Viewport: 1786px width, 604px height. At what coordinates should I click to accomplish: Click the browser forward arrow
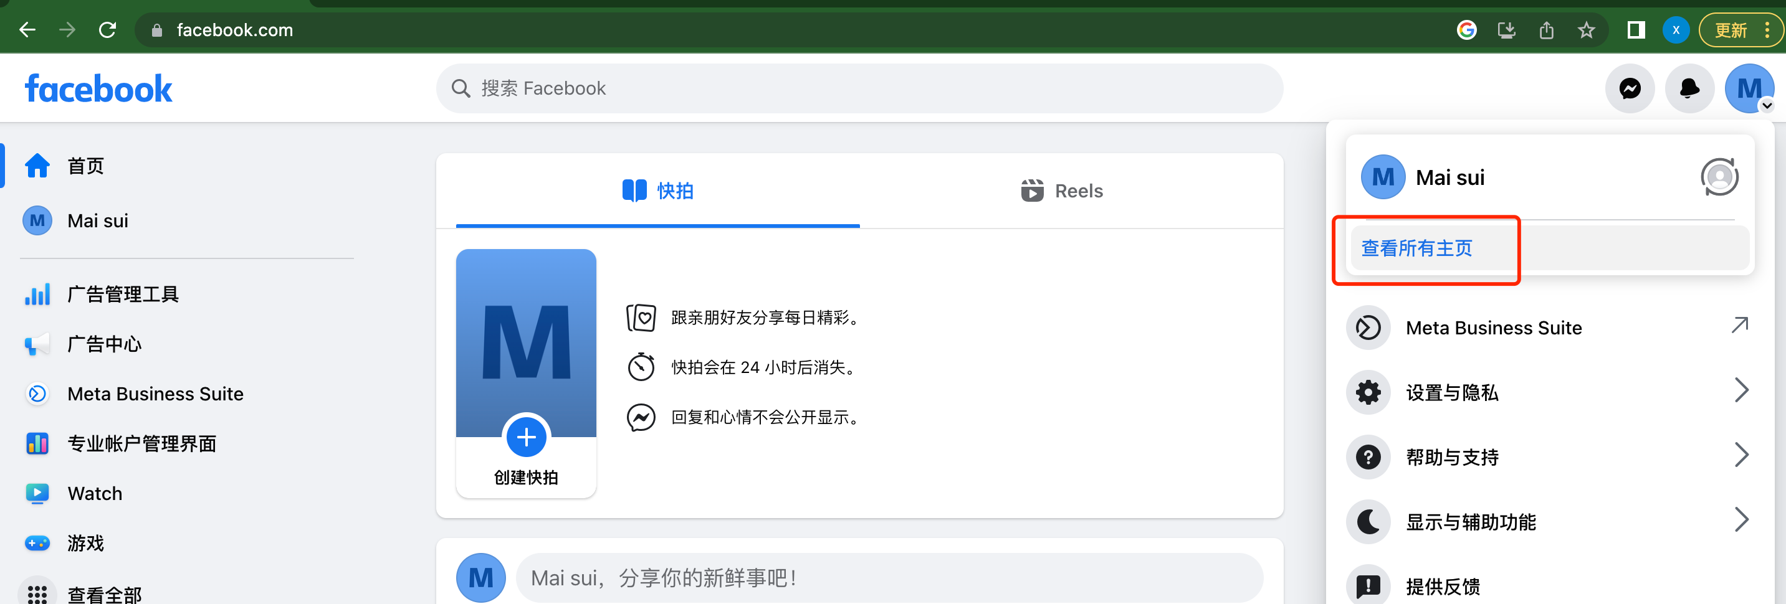[x=67, y=30]
